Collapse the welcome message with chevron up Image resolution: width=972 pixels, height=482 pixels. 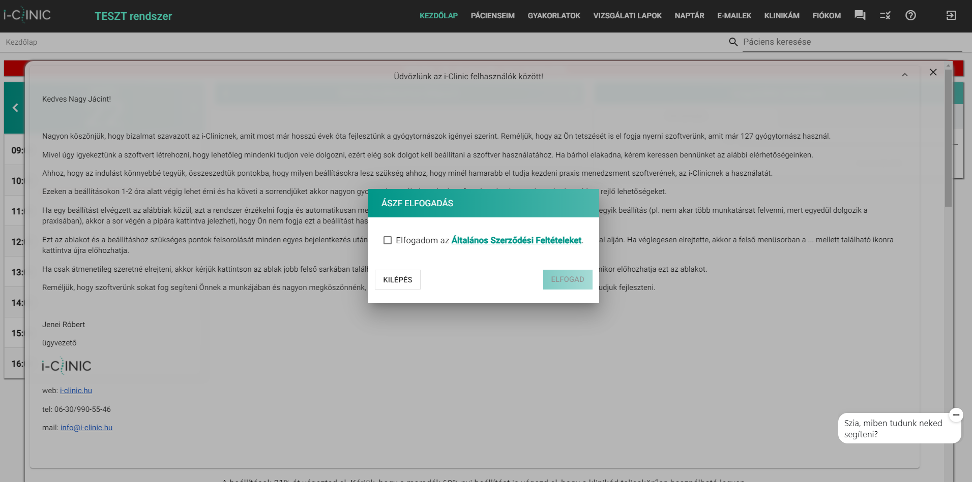(904, 75)
